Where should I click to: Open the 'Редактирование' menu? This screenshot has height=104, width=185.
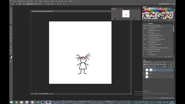click(x=21, y=1)
